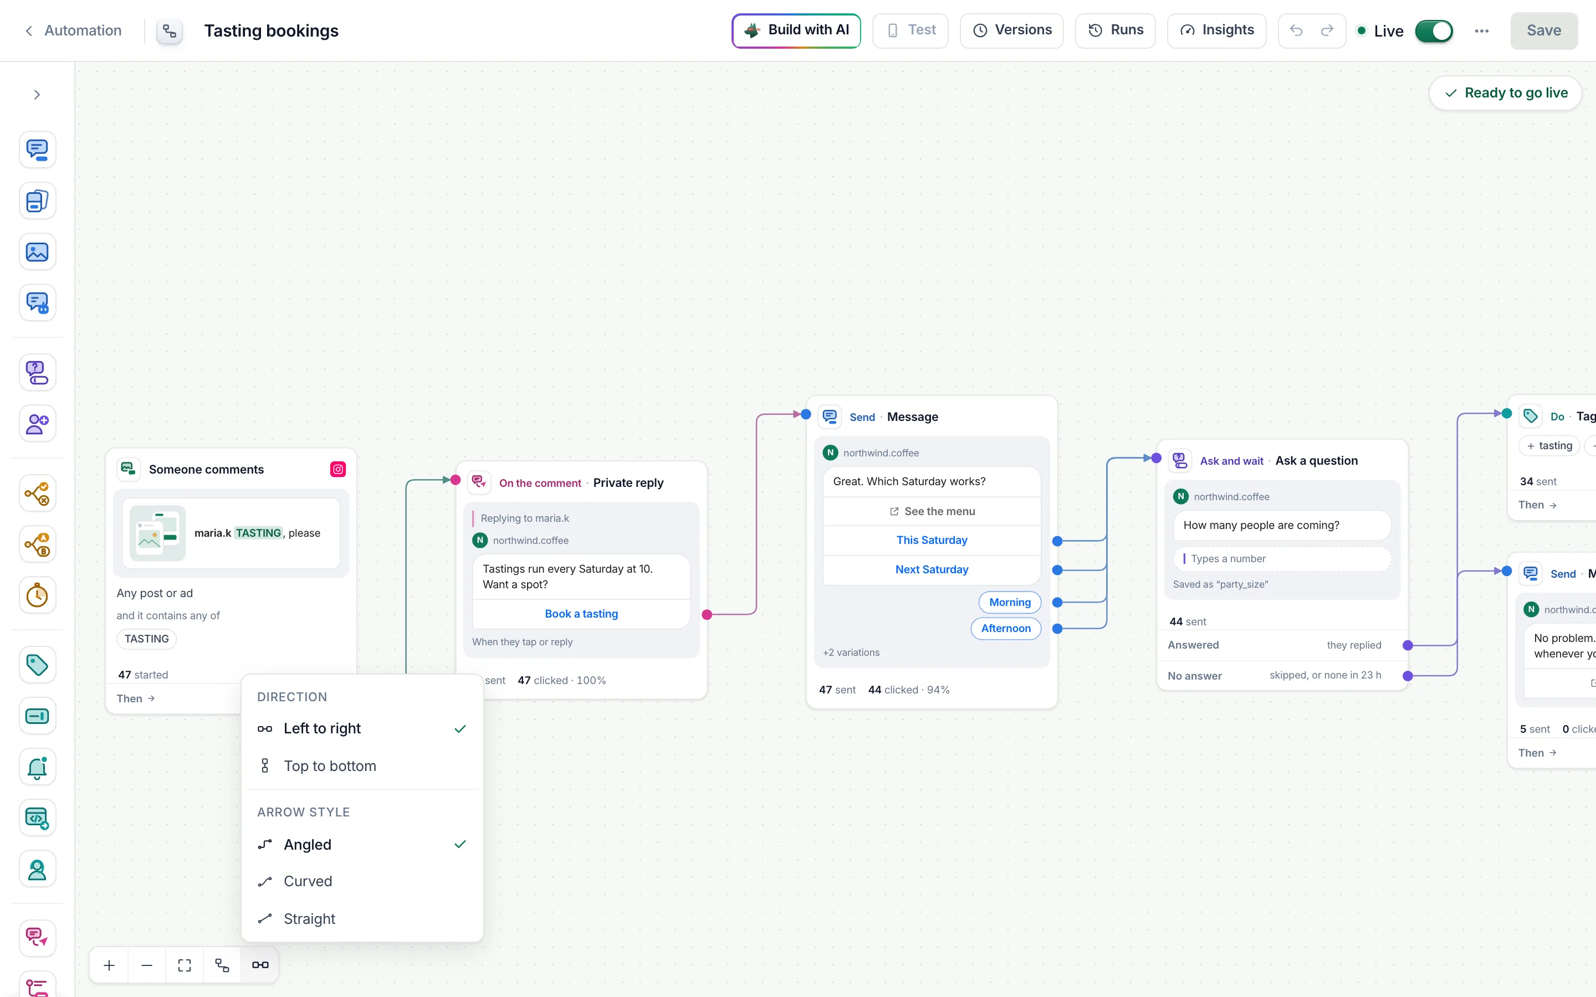Click the Types a number input
This screenshot has height=997, width=1596.
click(1282, 558)
